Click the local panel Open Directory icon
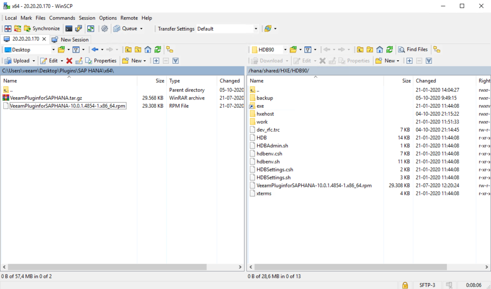The height and width of the screenshot is (289, 491). point(61,50)
